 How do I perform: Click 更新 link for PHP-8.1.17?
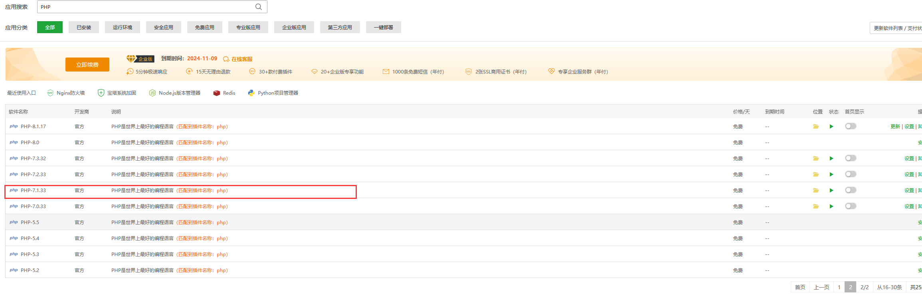pos(895,127)
